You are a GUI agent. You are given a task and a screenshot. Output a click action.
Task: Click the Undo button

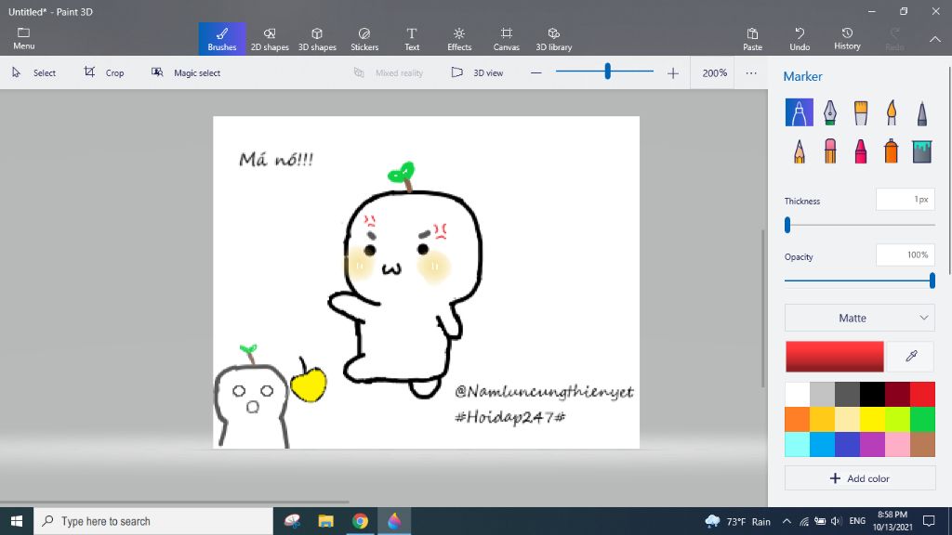[x=800, y=38]
